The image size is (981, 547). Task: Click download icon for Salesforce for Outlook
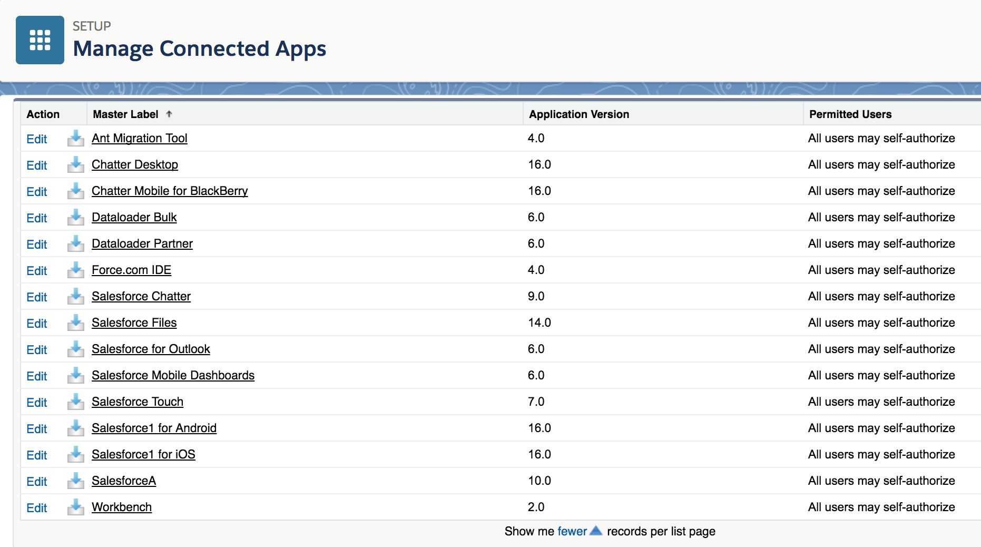[76, 349]
